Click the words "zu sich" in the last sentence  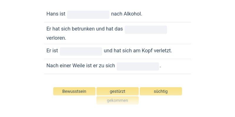click(x=106, y=66)
